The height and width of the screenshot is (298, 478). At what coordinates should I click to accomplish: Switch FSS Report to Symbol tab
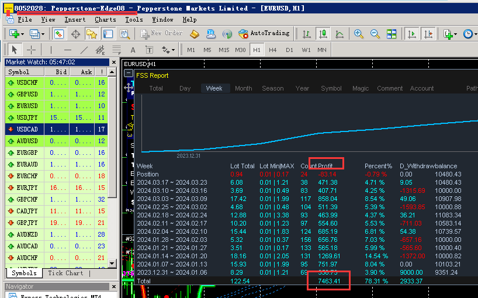point(331,88)
